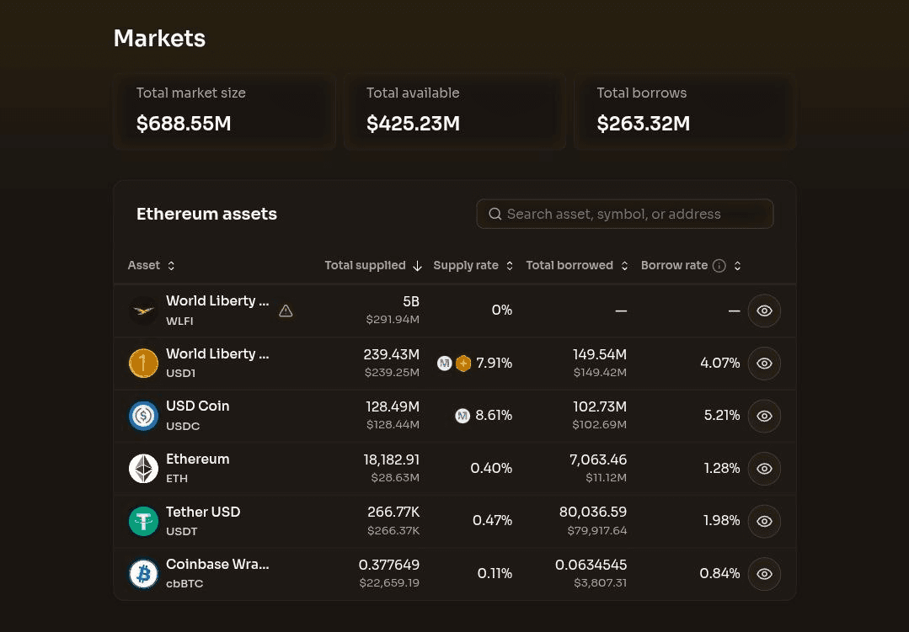The image size is (909, 632).
Task: Click the orange hexagon incentive badge on USD1
Action: (463, 364)
